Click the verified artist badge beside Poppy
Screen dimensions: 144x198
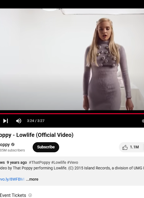[13, 144]
